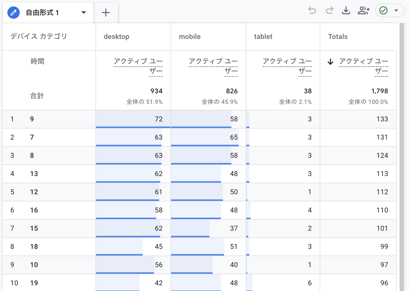Click grand total value 1,798
The height and width of the screenshot is (291, 409).
click(380, 91)
